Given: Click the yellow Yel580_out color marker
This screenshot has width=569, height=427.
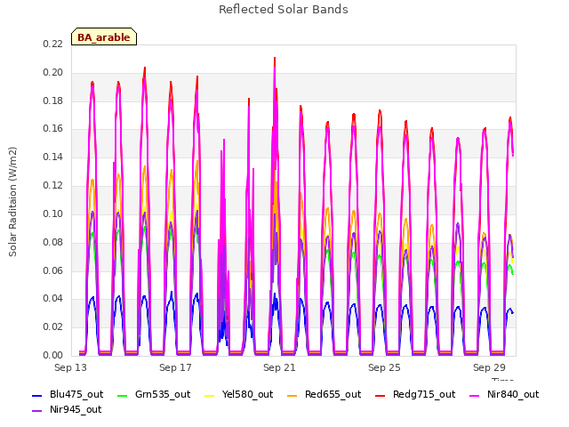Looking at the screenshot, I should pos(210,395).
